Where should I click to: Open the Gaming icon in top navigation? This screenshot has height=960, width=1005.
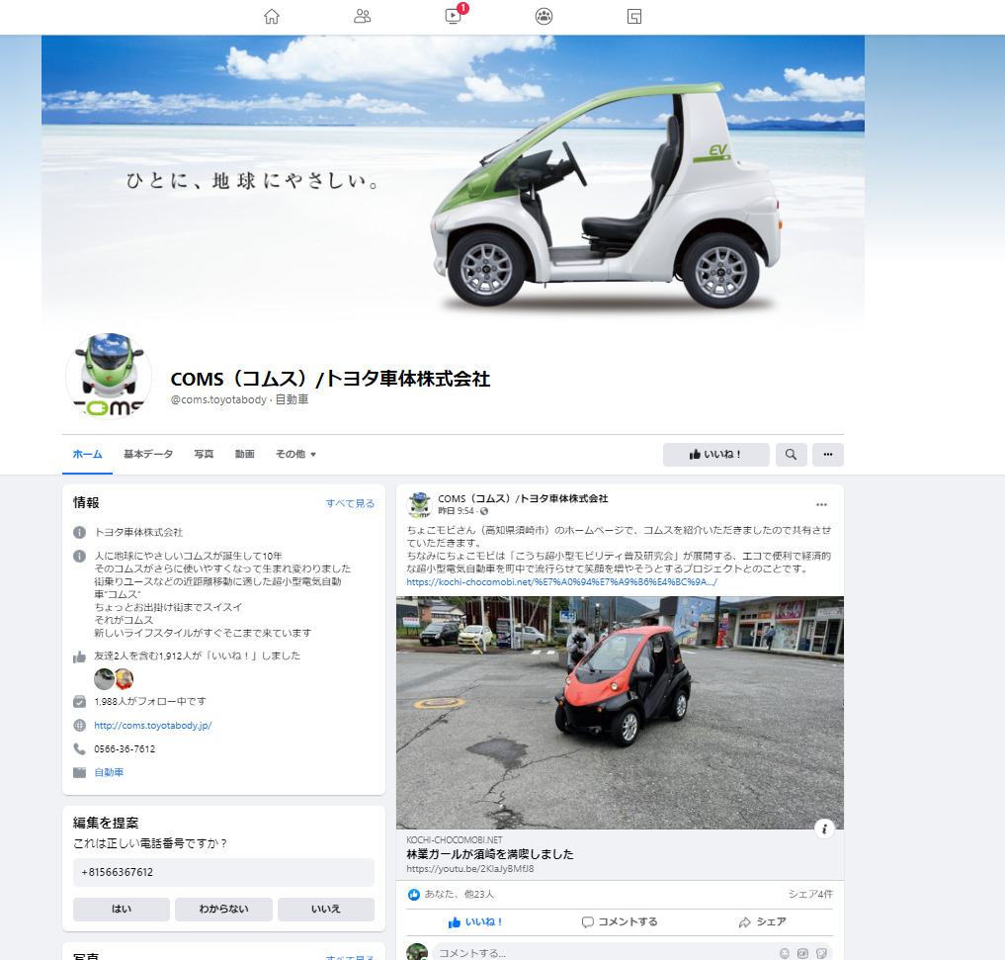click(x=634, y=16)
